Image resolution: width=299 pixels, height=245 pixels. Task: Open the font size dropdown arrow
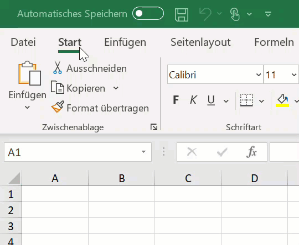[x=294, y=74]
